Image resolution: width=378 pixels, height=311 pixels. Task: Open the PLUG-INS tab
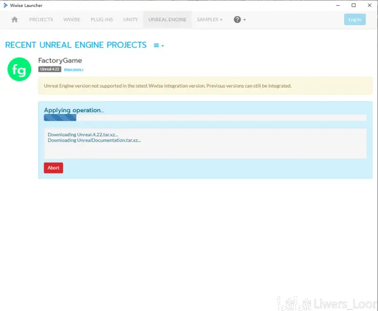coord(102,19)
